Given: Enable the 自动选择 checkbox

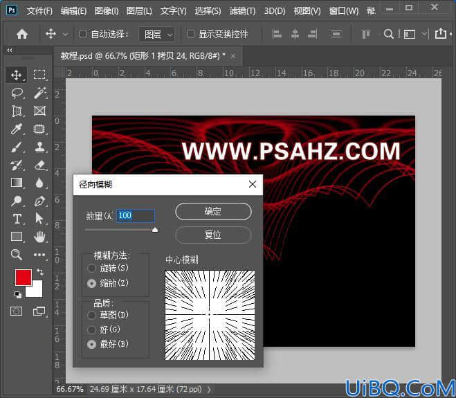Looking at the screenshot, I should 82,34.
